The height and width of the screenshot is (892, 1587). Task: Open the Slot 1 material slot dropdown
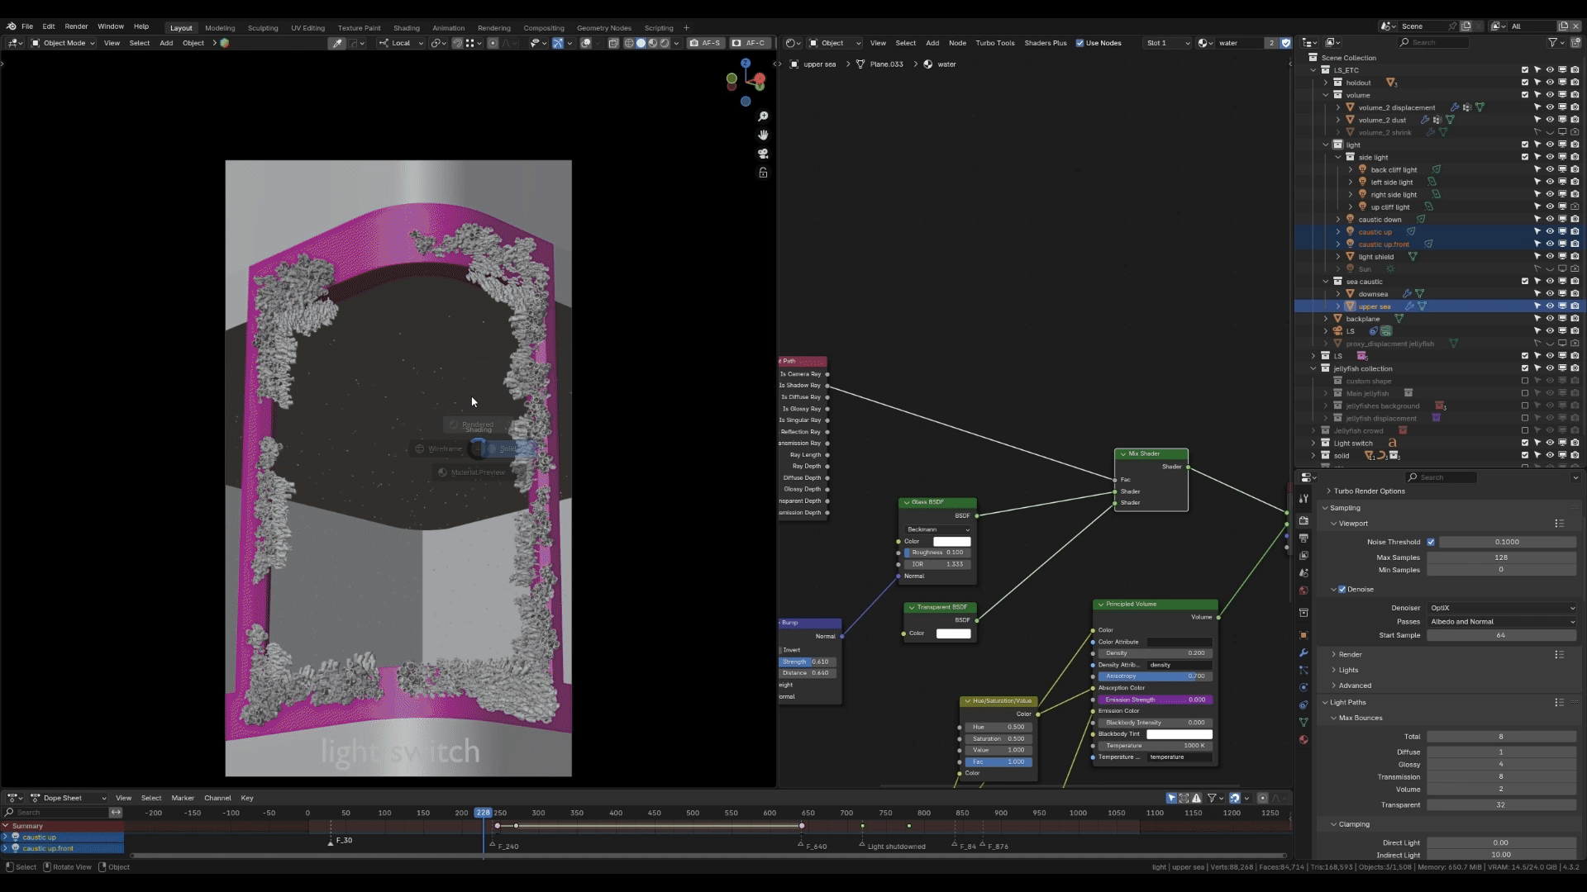(x=1168, y=43)
